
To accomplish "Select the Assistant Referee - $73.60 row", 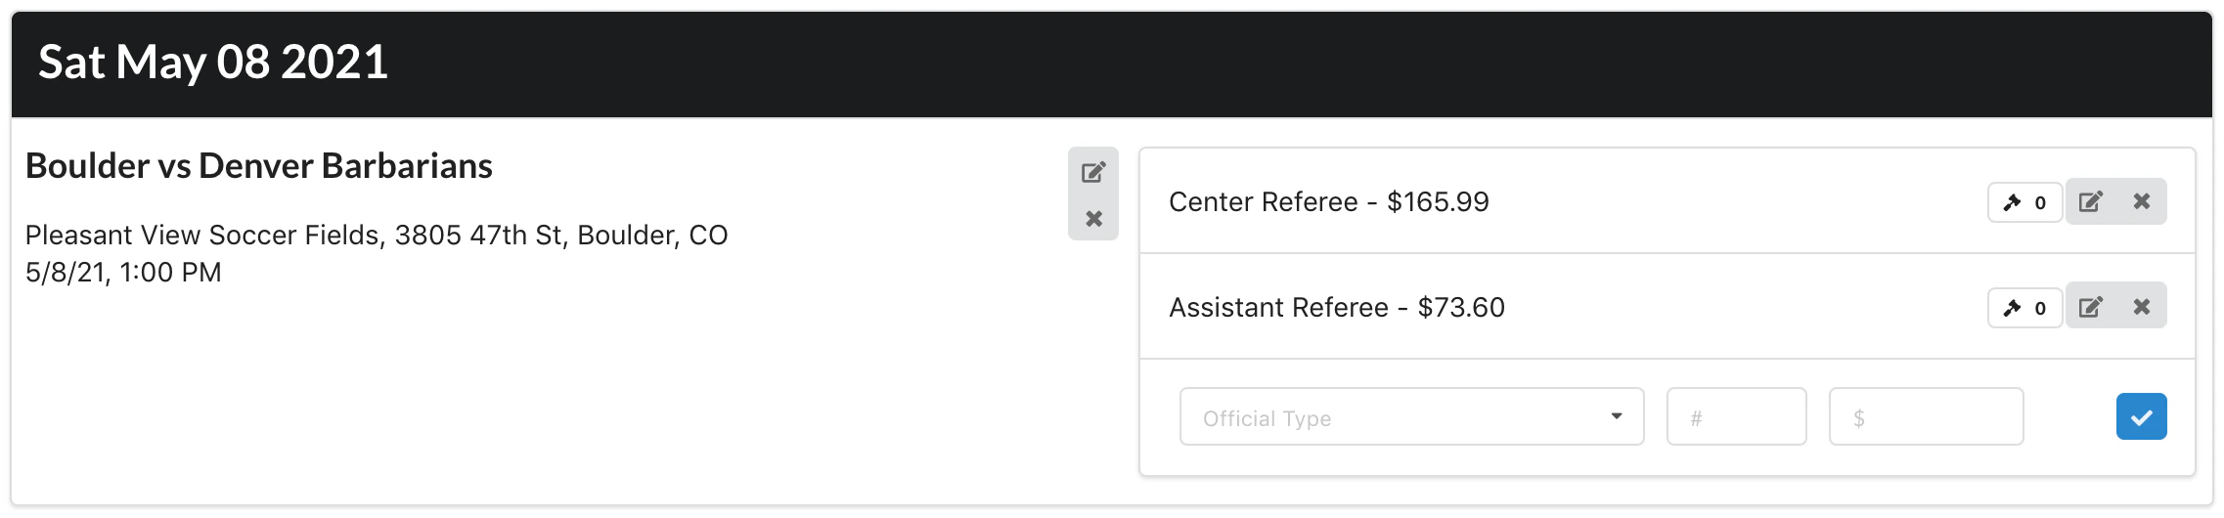I will pyautogui.click(x=1668, y=307).
